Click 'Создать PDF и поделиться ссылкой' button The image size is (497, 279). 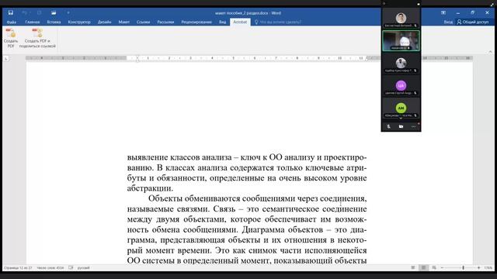click(37, 38)
